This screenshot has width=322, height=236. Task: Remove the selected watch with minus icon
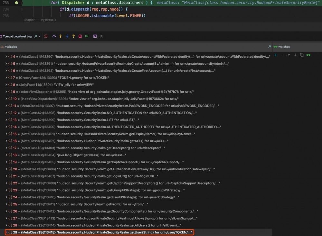(282, 55)
